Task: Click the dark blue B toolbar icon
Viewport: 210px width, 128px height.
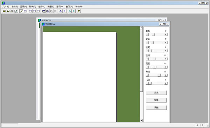Action: 64,11
